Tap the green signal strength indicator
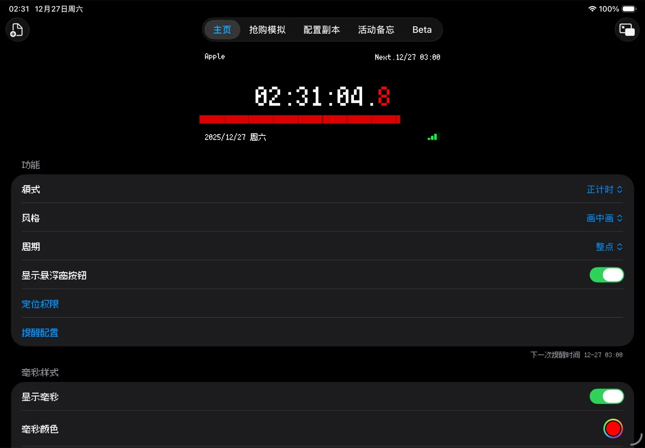 click(432, 137)
